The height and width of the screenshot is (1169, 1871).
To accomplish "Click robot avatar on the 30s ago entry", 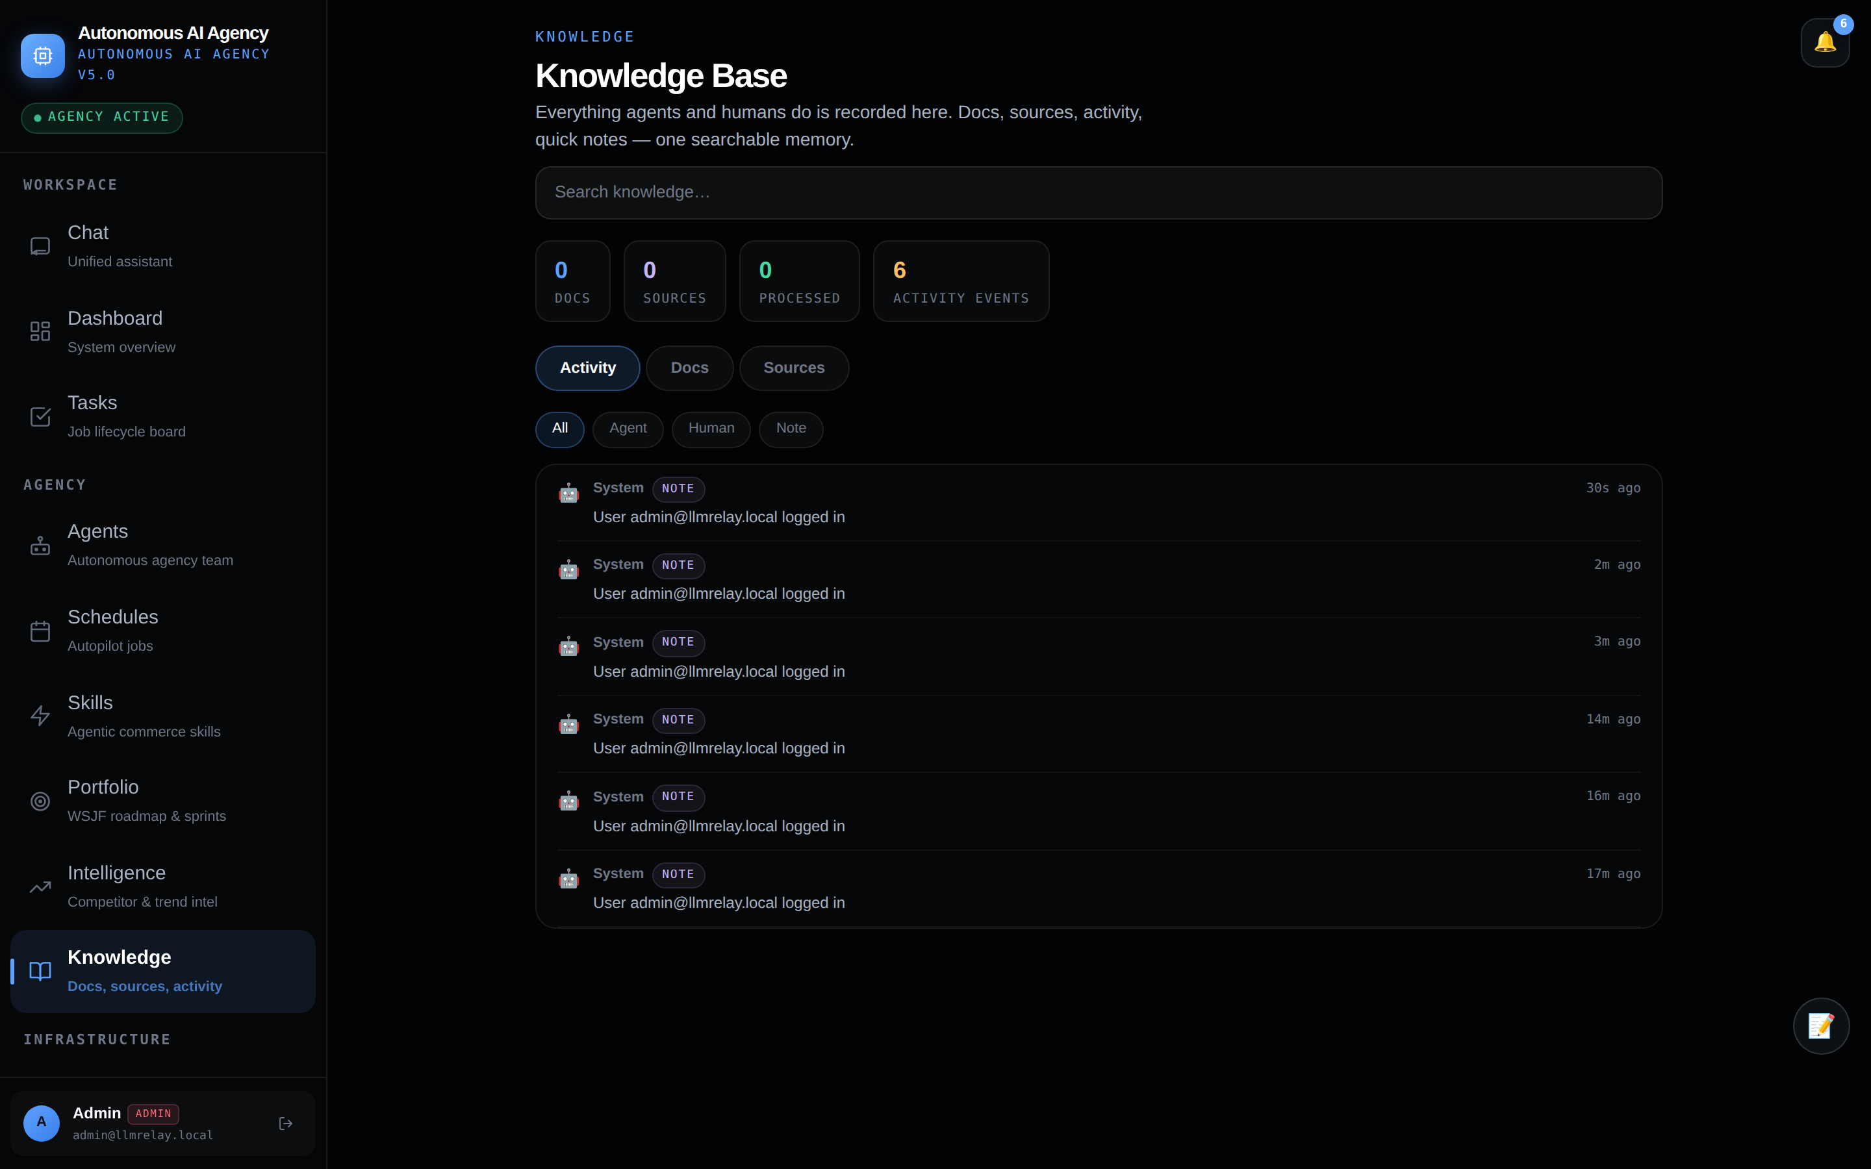I will (569, 492).
